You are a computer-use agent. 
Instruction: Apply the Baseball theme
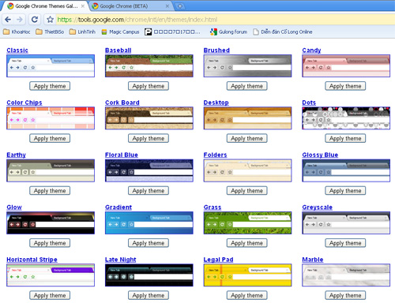149,86
